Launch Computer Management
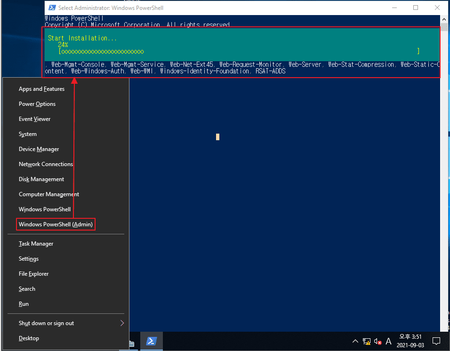Viewport: 450px width, 351px height. coord(49,194)
